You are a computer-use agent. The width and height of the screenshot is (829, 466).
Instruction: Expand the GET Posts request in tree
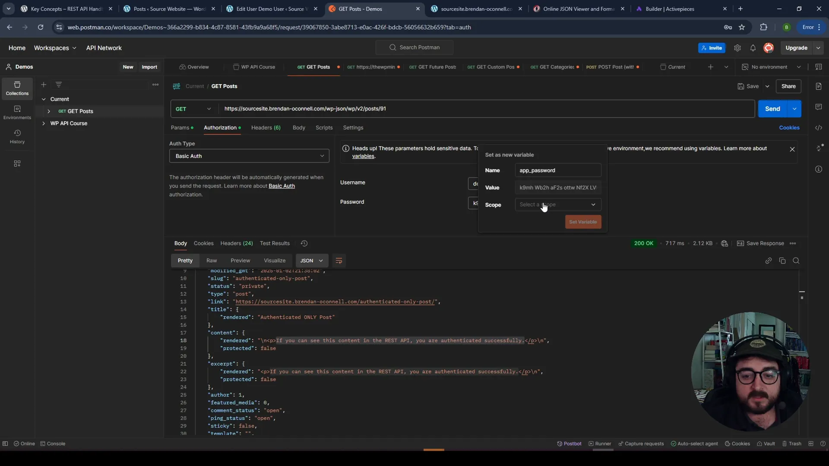coord(49,111)
